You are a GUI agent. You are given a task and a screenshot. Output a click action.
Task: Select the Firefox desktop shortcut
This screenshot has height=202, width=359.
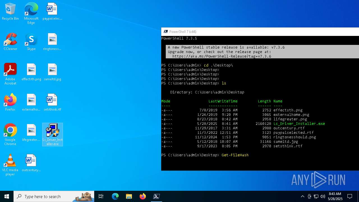pos(10,103)
